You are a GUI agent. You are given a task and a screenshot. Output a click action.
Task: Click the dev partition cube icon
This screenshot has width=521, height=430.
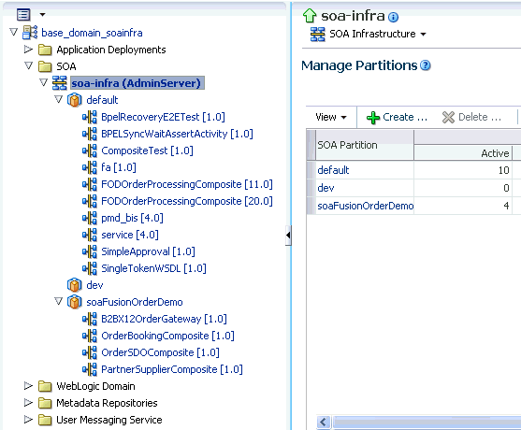tap(75, 285)
